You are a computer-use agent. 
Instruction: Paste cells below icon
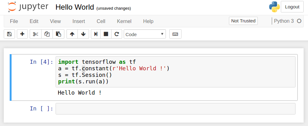pos(58,34)
